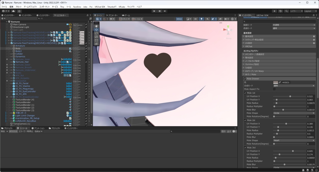Image resolution: width=319 pixels, height=172 pixels.
Task: Click the Step frame button
Action: click(x=165, y=11)
